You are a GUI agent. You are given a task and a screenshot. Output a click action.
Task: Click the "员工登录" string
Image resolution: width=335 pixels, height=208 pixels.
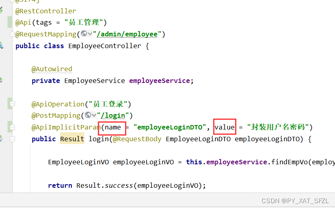click(x=108, y=104)
